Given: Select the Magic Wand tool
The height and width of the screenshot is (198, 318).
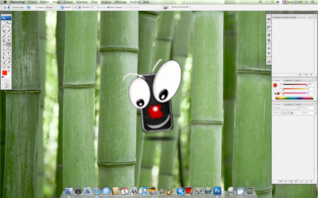Looking at the screenshot, I should click(x=9, y=27).
